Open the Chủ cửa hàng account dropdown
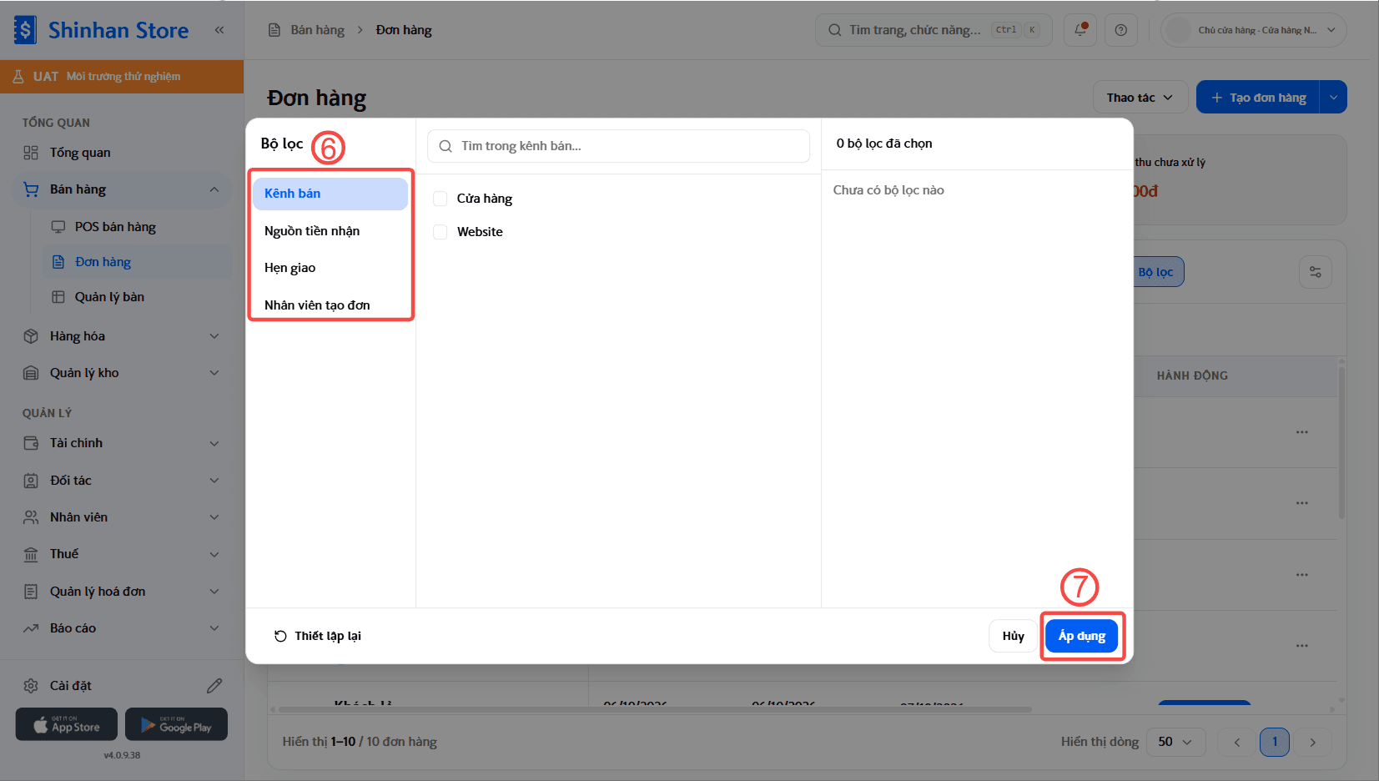Screen dimensions: 1379x781 tap(1254, 30)
